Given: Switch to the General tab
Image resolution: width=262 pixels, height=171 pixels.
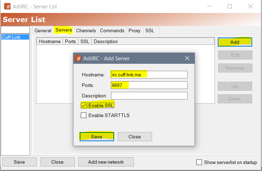Looking at the screenshot, I should click(43, 30).
